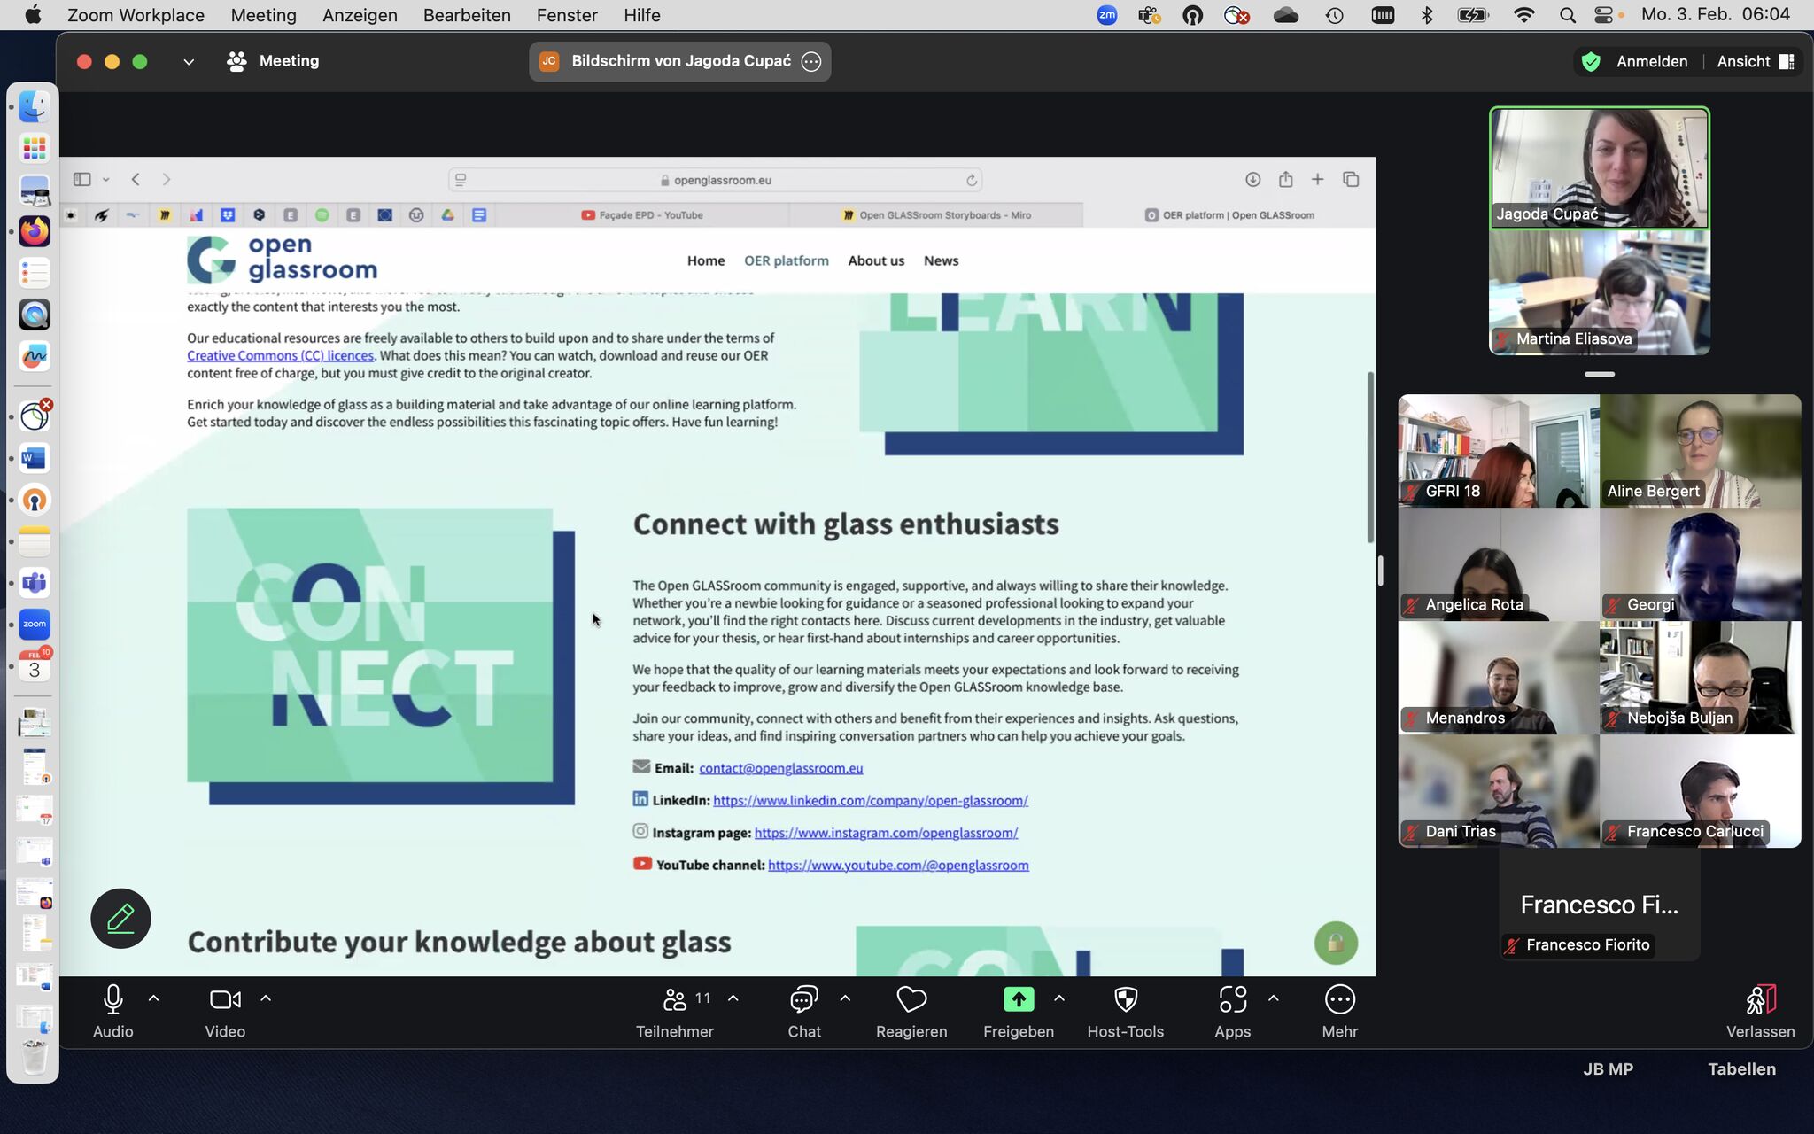Open share options next to Bildschirm von Jagoda Cupać
This screenshot has height=1134, width=1814.
coord(811,61)
